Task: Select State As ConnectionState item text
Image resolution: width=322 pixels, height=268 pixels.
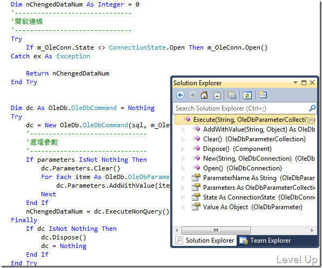Action: pyautogui.click(x=259, y=197)
